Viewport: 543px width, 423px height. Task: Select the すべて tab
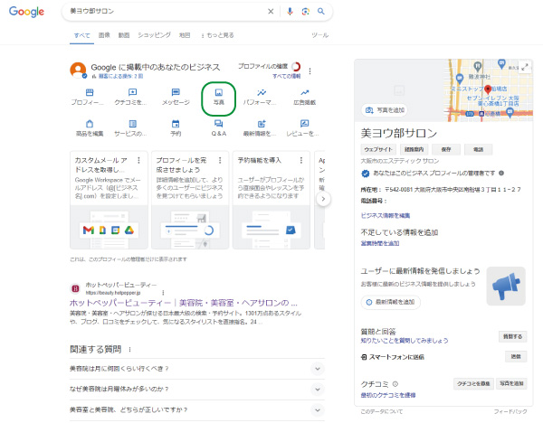pyautogui.click(x=81, y=35)
